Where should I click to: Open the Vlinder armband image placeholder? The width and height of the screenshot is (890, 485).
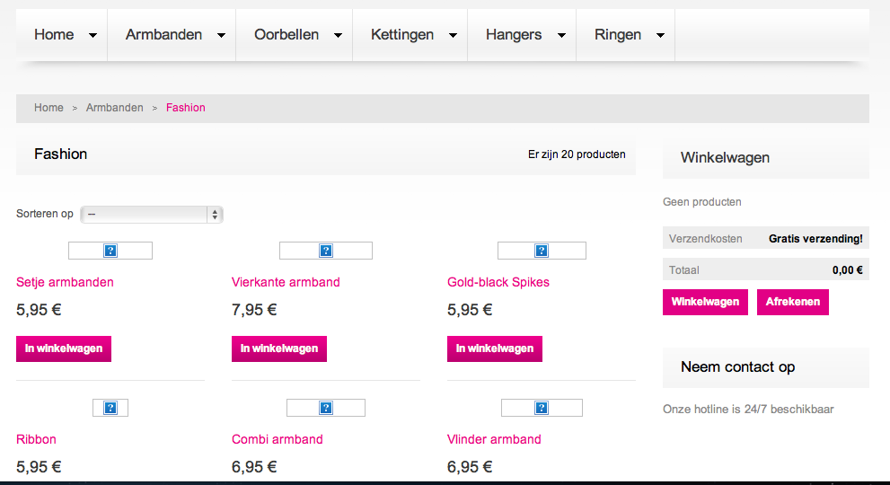click(x=542, y=408)
